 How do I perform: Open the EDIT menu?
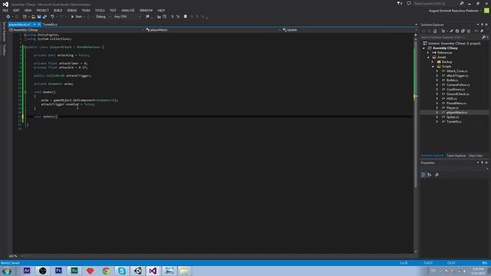tap(16, 10)
